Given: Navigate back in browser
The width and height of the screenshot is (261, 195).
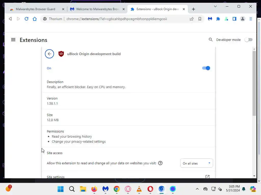Looking at the screenshot, I should [x=10, y=19].
